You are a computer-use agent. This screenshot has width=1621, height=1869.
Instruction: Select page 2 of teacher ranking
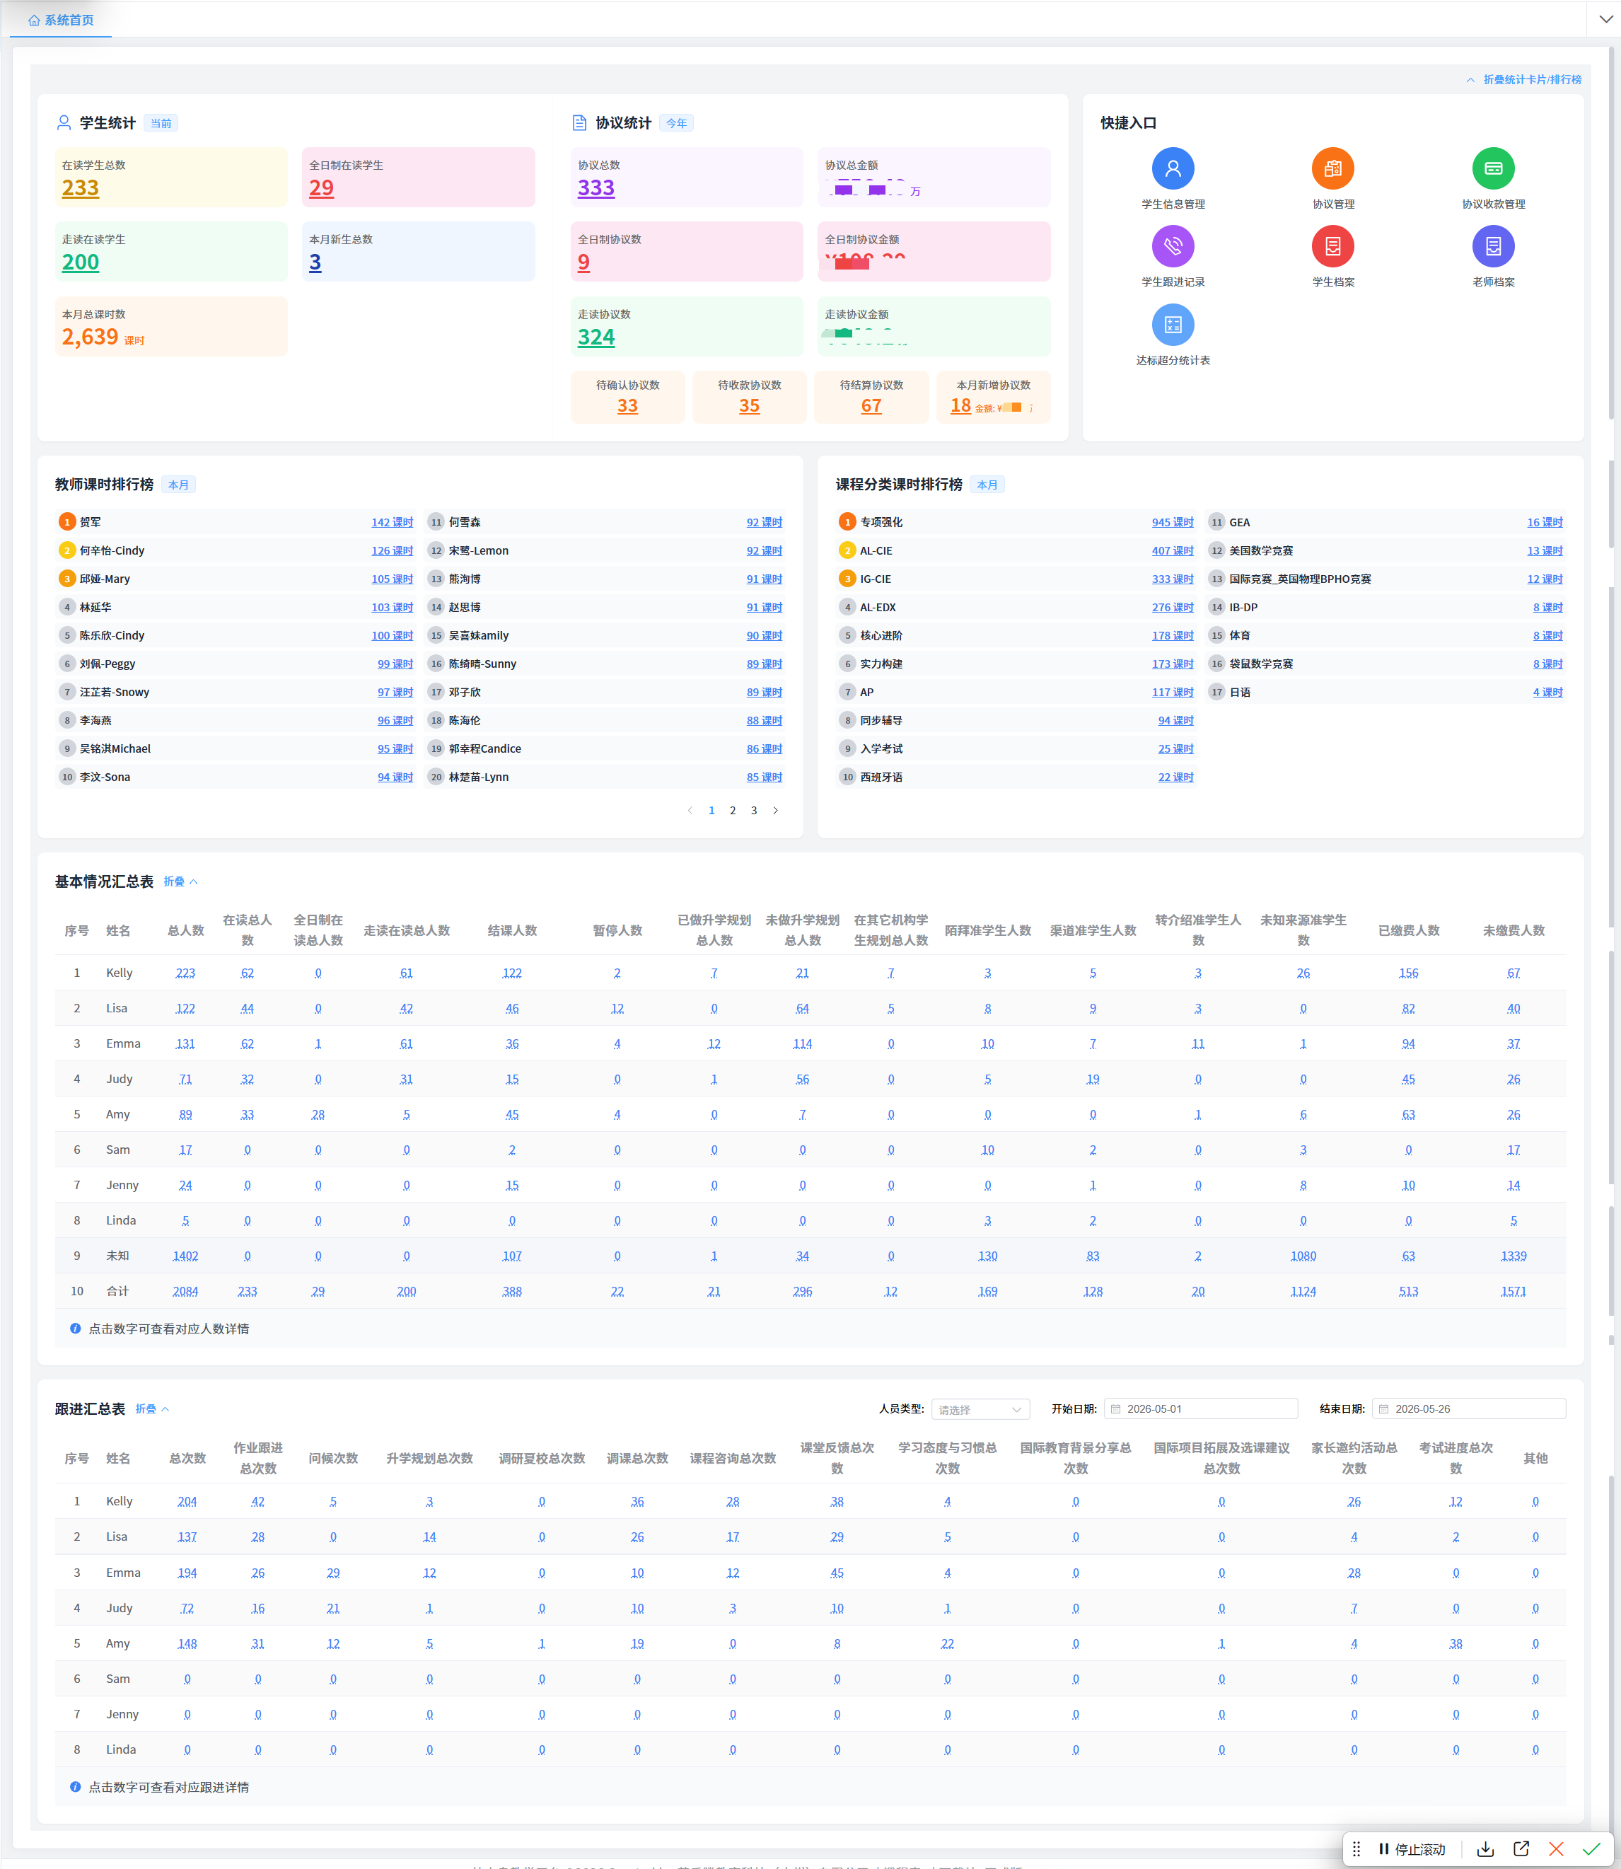pyautogui.click(x=733, y=810)
